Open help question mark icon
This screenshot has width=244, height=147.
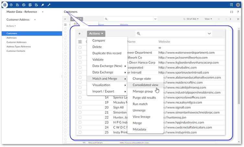(x=238, y=12)
